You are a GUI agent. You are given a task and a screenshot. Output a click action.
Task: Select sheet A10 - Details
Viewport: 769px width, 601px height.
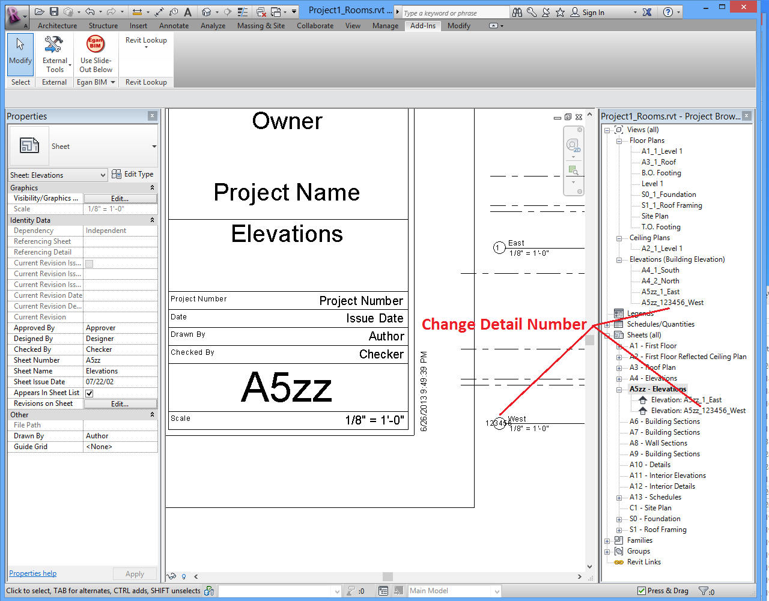649,465
